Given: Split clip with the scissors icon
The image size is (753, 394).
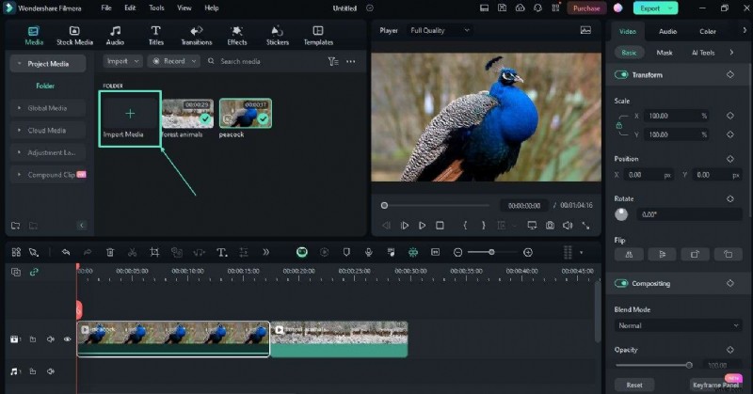Looking at the screenshot, I should pos(132,252).
